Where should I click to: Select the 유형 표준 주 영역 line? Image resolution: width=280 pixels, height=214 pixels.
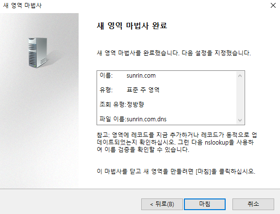click(129, 90)
